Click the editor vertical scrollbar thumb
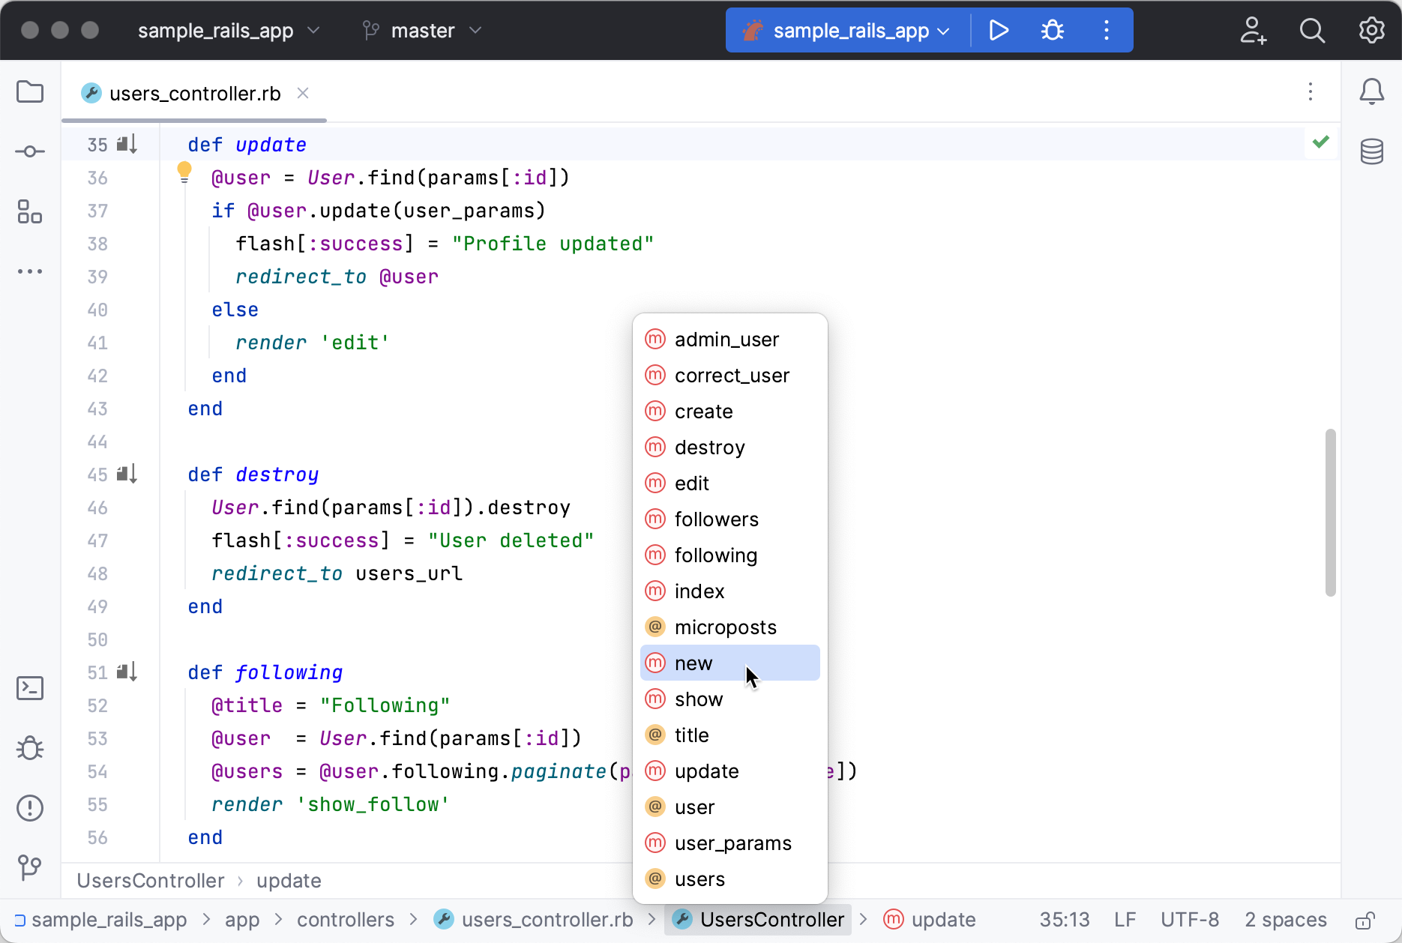Image resolution: width=1402 pixels, height=943 pixels. point(1331,513)
